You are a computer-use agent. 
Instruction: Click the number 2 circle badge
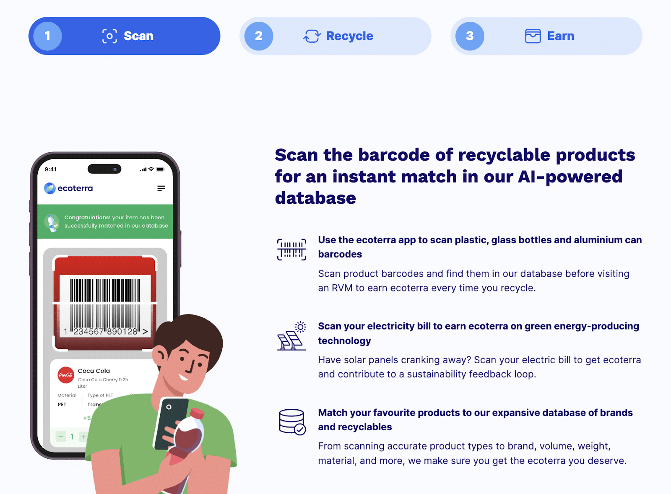[x=259, y=36]
